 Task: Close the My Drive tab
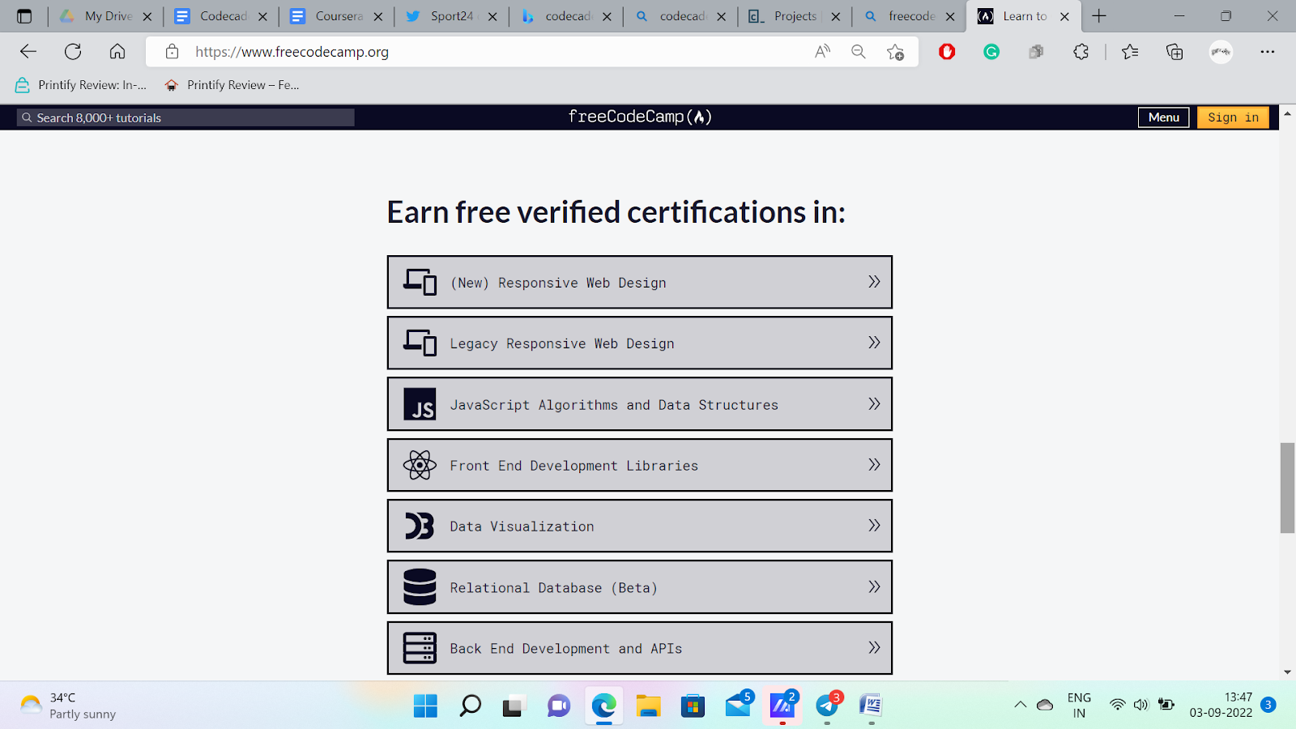tap(147, 16)
